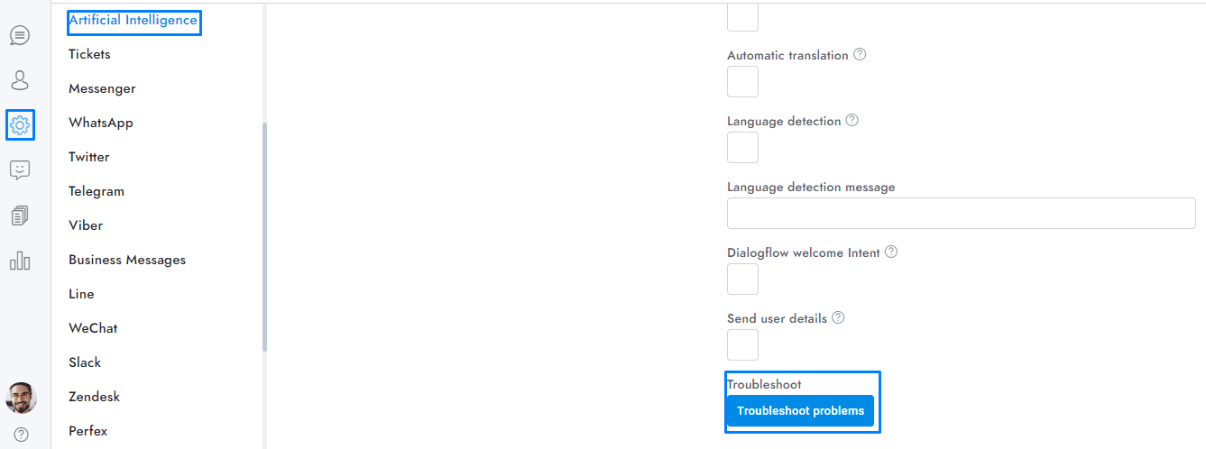Open the settings gear icon
The height and width of the screenshot is (449, 1206).
20,125
